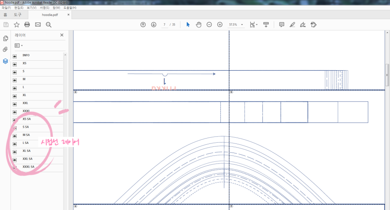Hide the L layer eye

[15, 88]
